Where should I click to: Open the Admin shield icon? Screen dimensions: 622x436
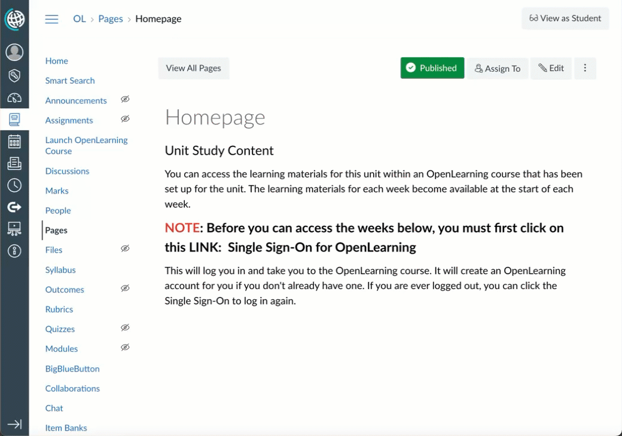point(14,75)
